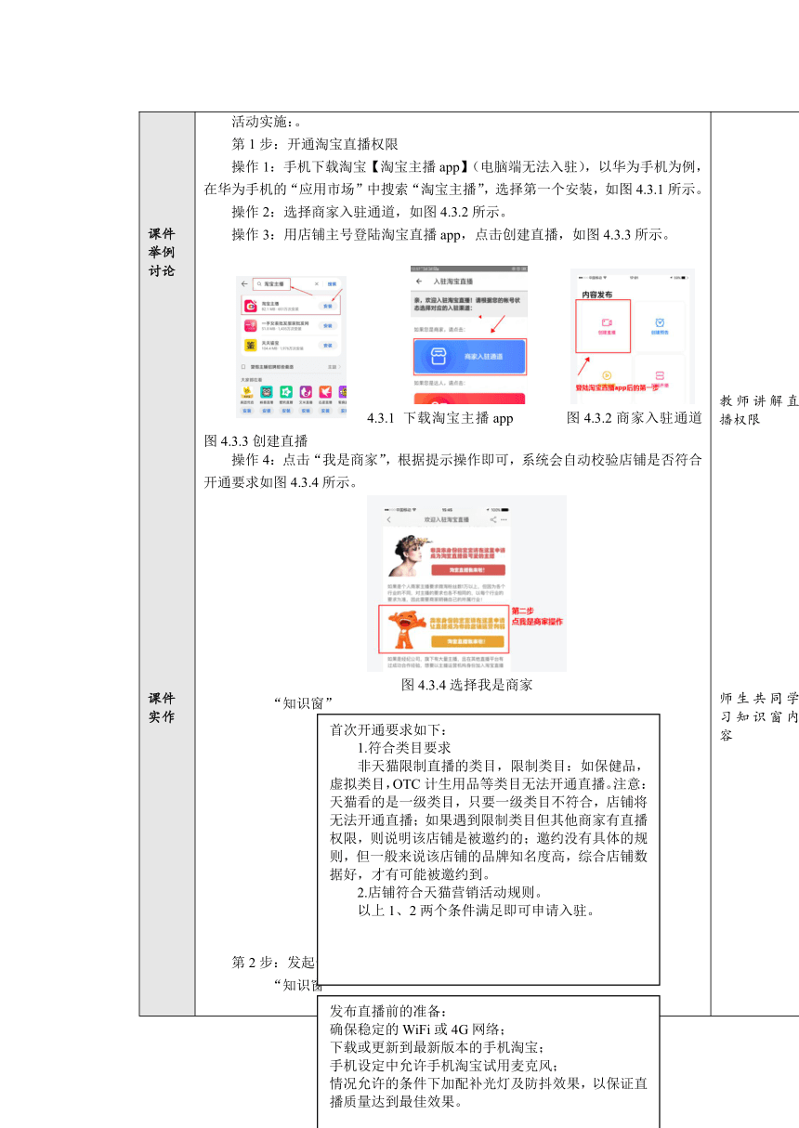Image resolution: width=799 pixels, height=1128 pixels.
Task: Click the line "发布直播前的准备："
Action: click(388, 1011)
